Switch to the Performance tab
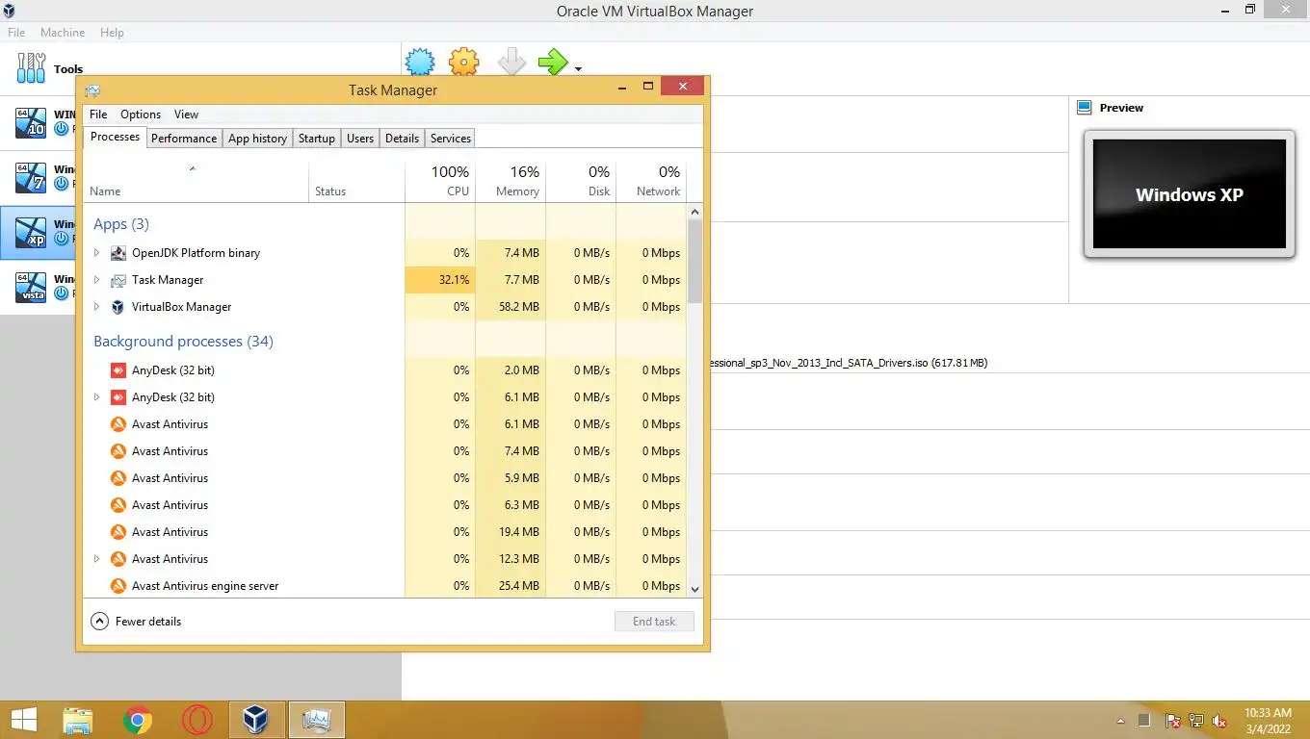Screen dimensions: 1310x739 click(184, 139)
